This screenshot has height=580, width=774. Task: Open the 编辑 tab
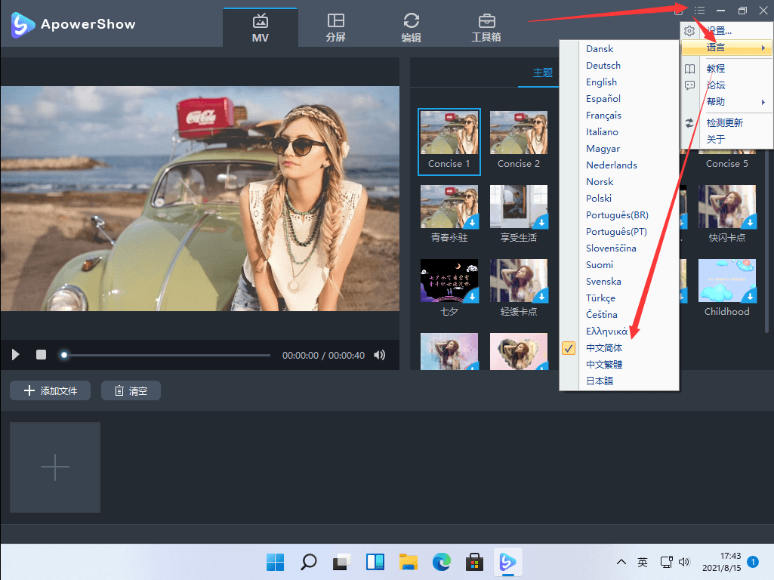[x=412, y=28]
